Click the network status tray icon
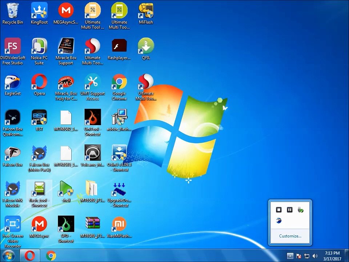The width and height of the screenshot is (349, 262). click(307, 256)
